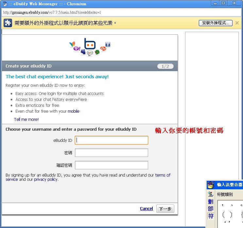
Task: Click the Google Talk bubble icon
Action: 90,53
